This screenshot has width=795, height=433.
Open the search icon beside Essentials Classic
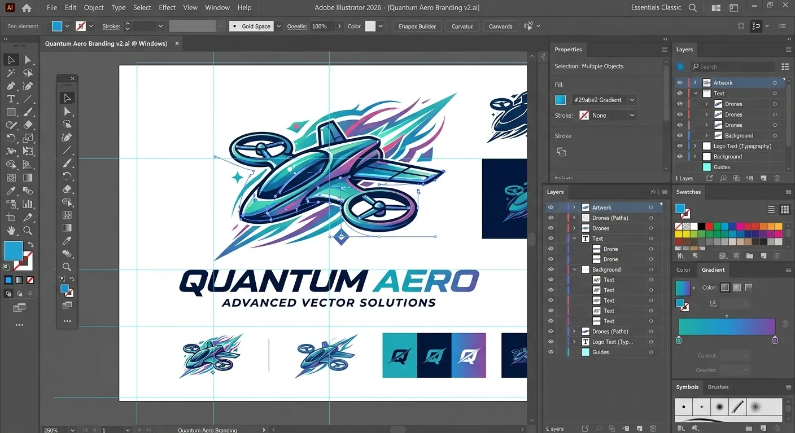pyautogui.click(x=693, y=8)
